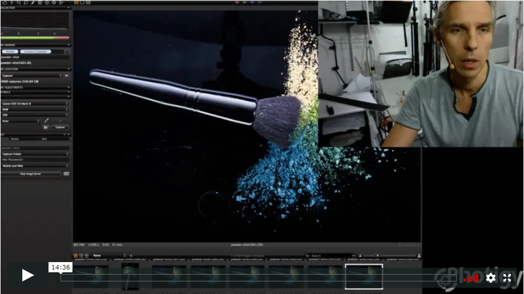The image size is (524, 294).
Task: Switch viewer to multi-view grid mode
Action: [x=76, y=3]
